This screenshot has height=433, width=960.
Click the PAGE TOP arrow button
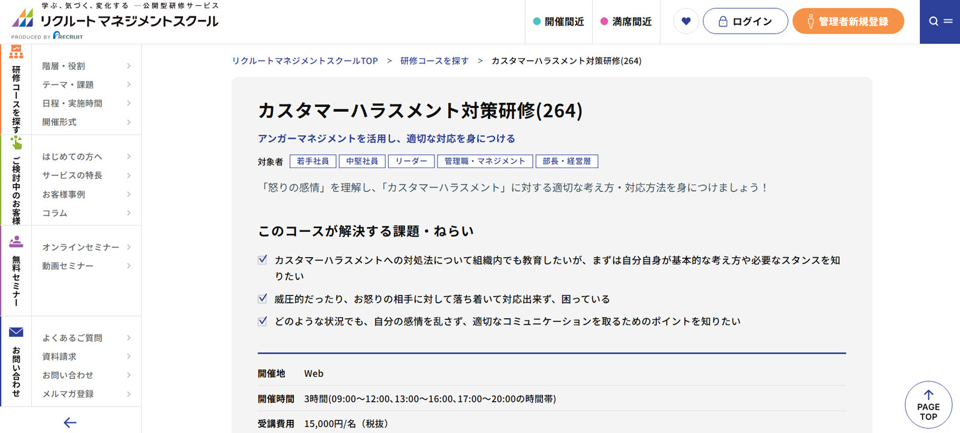click(x=928, y=405)
